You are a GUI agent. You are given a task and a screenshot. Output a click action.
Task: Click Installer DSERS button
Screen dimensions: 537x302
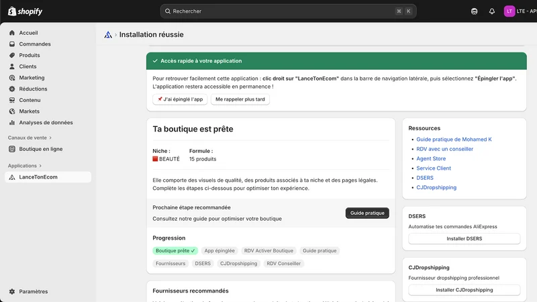click(x=464, y=239)
